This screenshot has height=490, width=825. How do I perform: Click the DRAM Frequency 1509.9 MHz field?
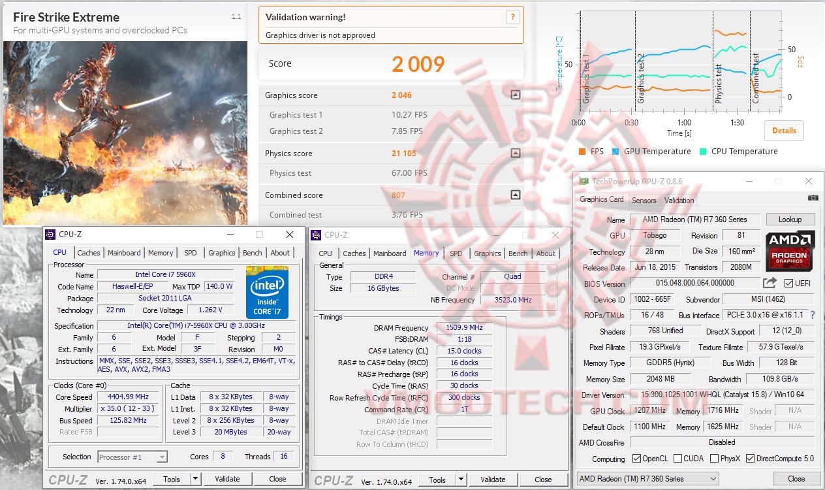point(465,328)
